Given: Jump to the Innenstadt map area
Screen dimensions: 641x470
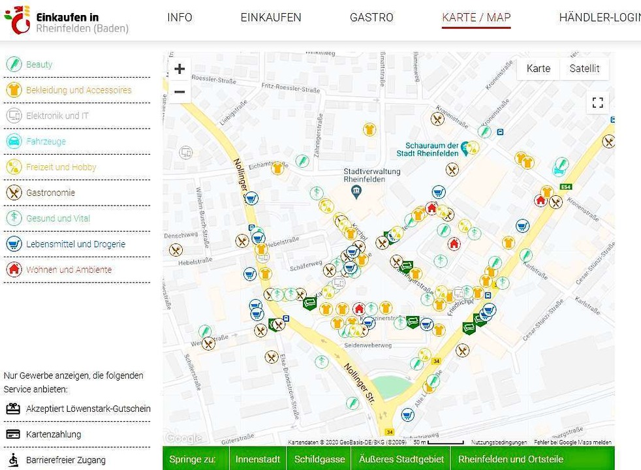Looking at the screenshot, I should [x=258, y=459].
